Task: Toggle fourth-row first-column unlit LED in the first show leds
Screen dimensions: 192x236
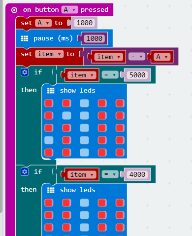Action: 49,140
